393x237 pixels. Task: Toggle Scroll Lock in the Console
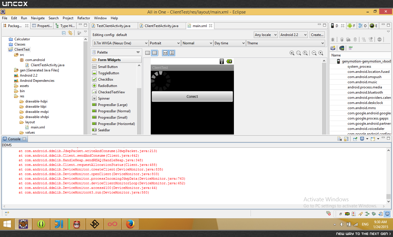(346, 139)
